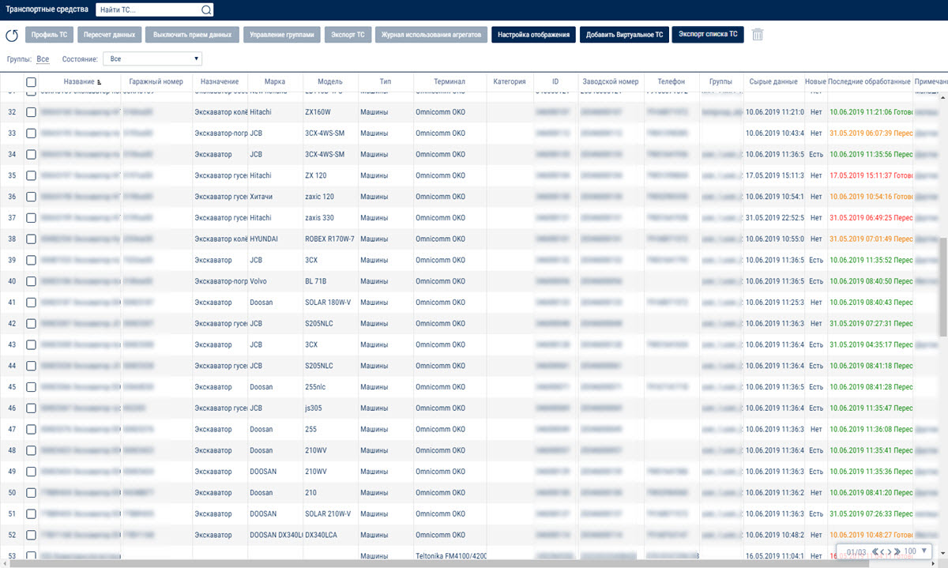
Task: Click the trash bin delete icon
Action: point(758,35)
